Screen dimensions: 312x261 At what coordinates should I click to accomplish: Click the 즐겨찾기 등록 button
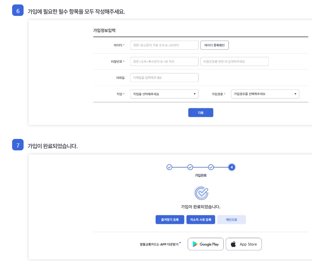(170, 219)
